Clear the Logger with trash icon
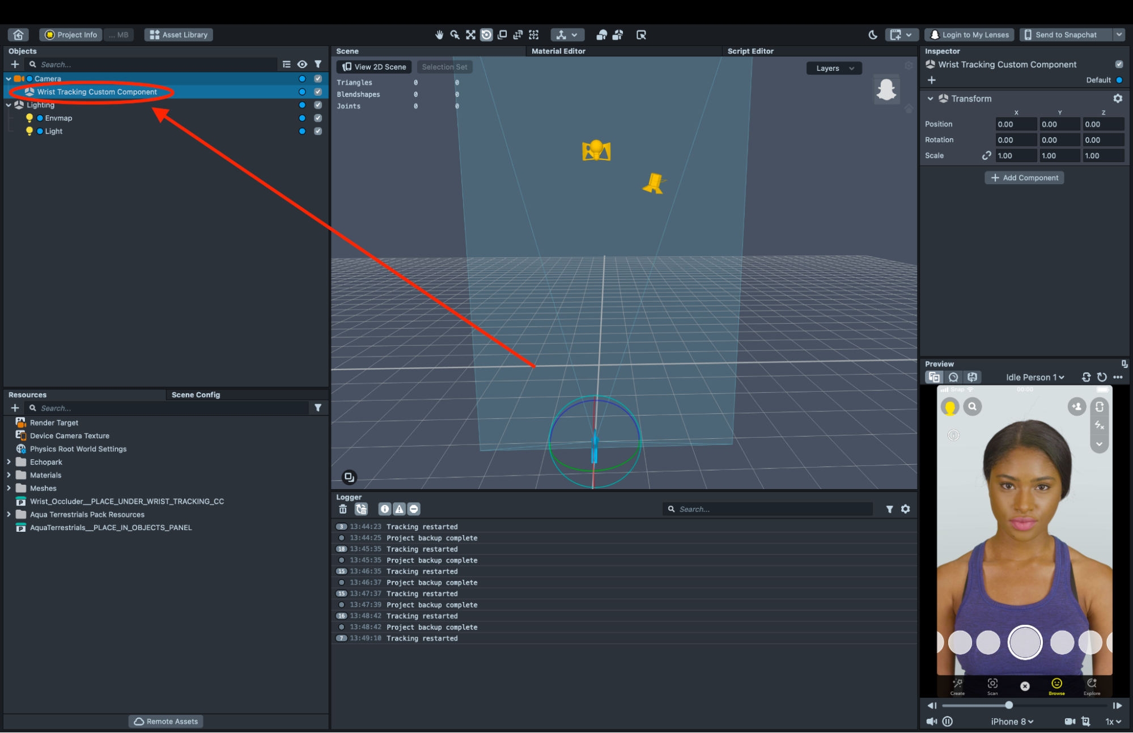This screenshot has height=733, width=1133. point(343,509)
